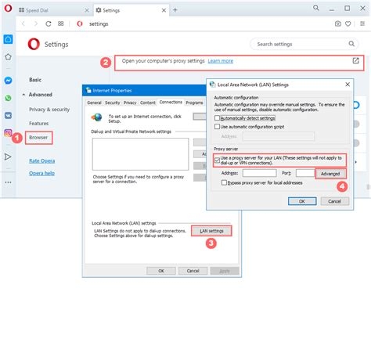
Task: Open VK in the sidebar
Action: (x=8, y=115)
